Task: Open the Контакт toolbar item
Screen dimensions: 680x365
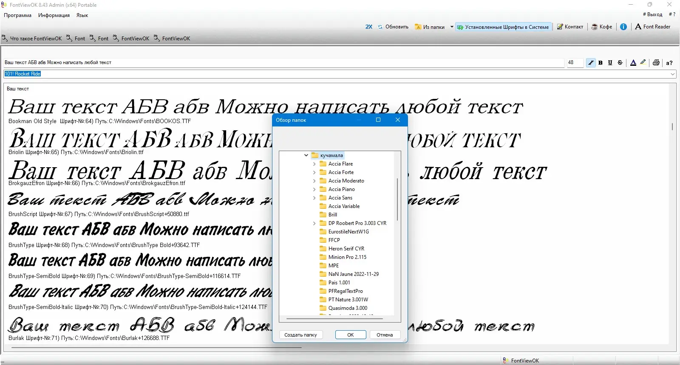Action: [570, 27]
